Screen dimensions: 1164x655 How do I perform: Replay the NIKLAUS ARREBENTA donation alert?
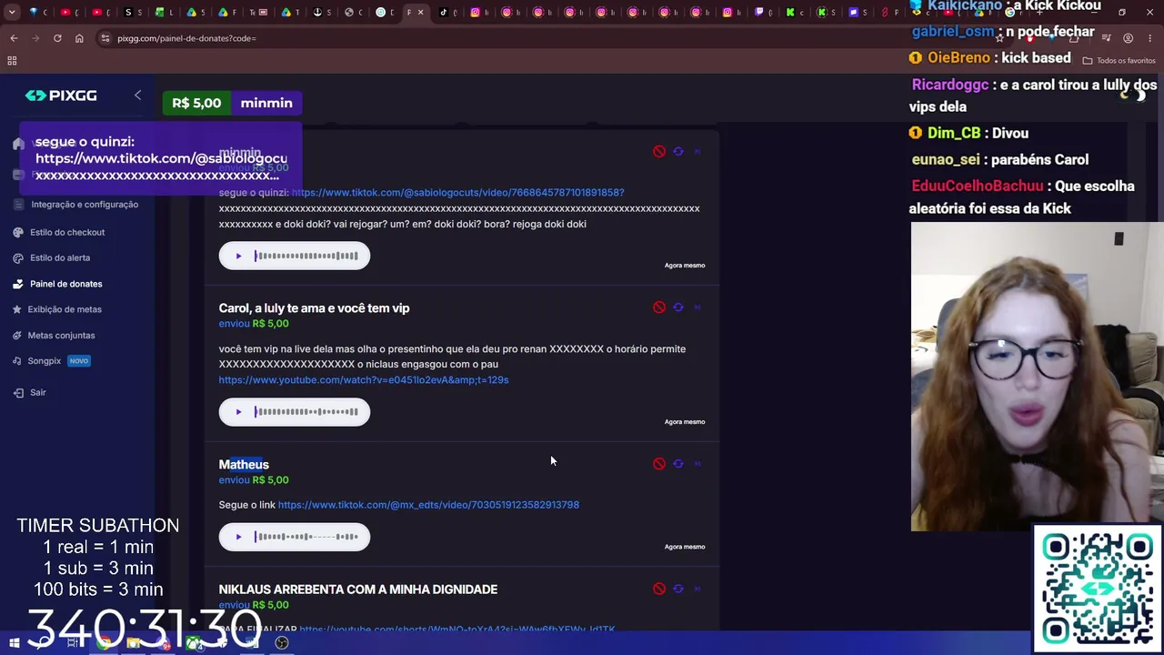pos(678,589)
